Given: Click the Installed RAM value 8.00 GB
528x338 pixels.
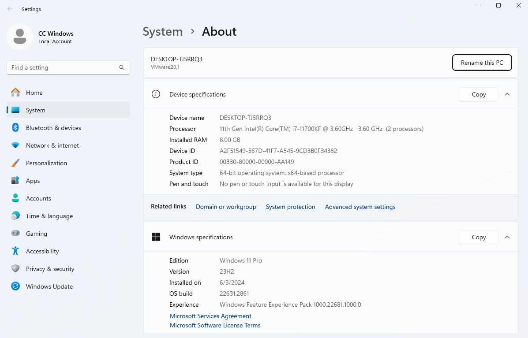Looking at the screenshot, I should (x=230, y=140).
